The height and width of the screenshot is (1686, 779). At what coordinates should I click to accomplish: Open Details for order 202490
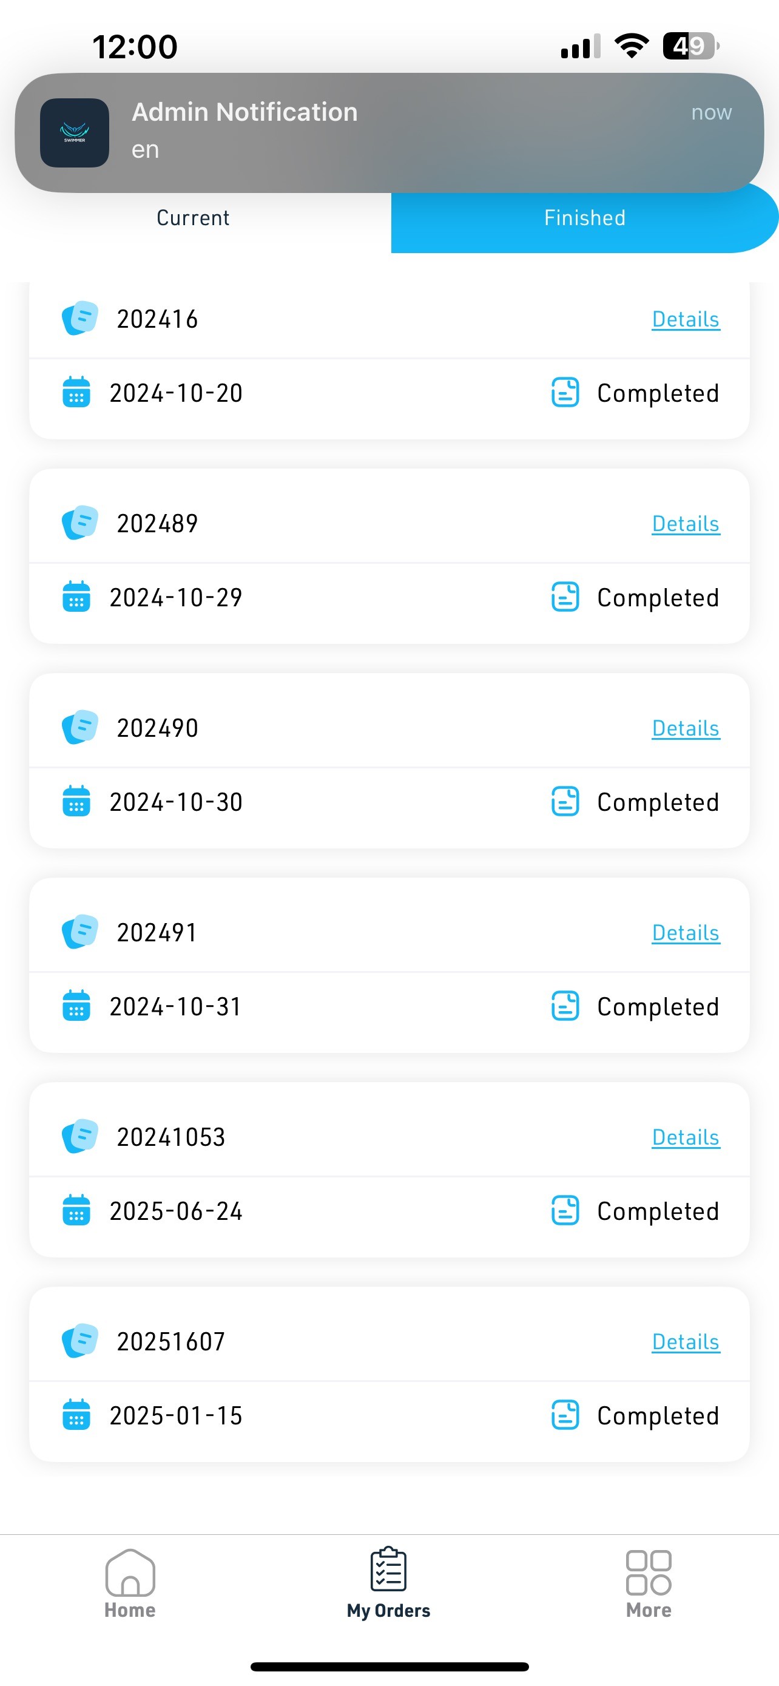pos(686,728)
